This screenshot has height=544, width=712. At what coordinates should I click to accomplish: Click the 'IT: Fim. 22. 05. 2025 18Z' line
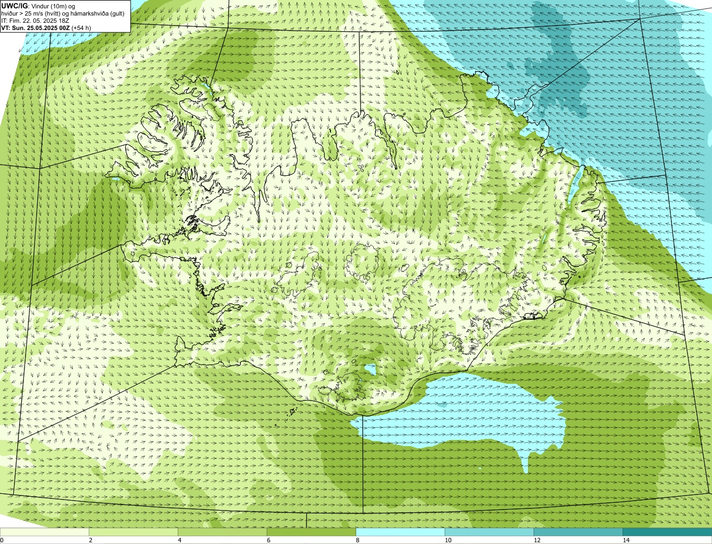pyautogui.click(x=35, y=21)
